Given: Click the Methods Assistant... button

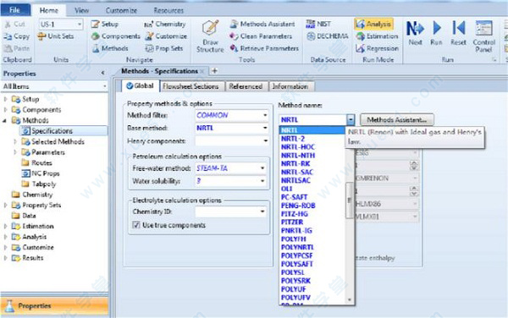Looking at the screenshot, I should tap(396, 120).
